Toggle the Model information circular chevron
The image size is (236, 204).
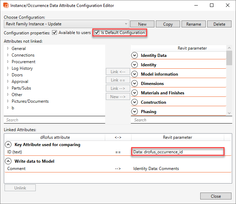tap(135, 74)
